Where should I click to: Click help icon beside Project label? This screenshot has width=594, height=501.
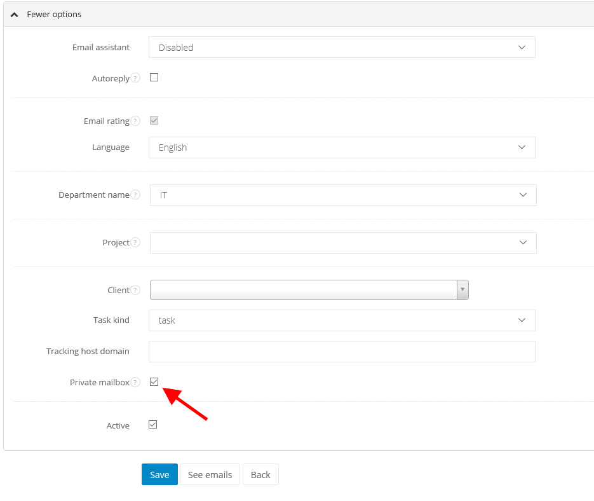135,243
